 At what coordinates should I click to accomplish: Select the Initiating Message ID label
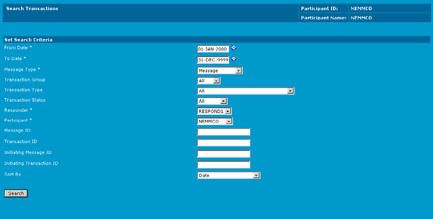coord(28,153)
